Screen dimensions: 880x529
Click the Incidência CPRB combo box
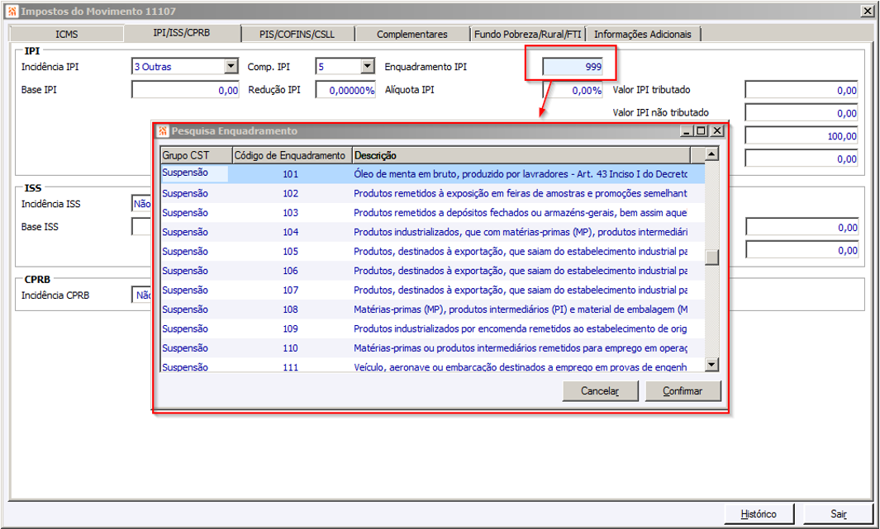(x=141, y=295)
